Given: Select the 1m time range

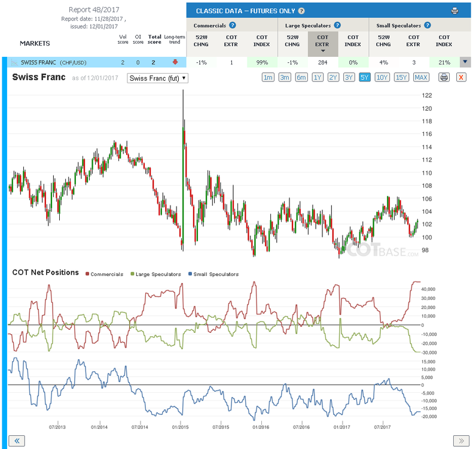Looking at the screenshot, I should 268,77.
